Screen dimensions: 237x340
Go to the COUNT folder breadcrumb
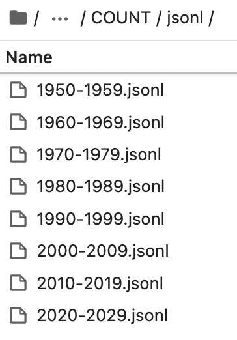tap(121, 18)
